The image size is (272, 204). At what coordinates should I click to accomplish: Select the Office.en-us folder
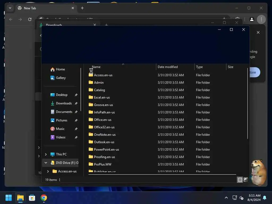tap(103, 120)
